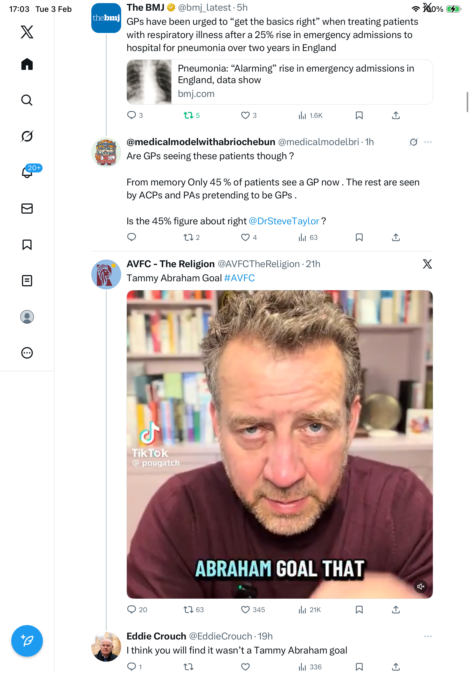This screenshot has width=470, height=673.
Task: Open more options on medicalmodelbri reply
Action: [x=428, y=142]
